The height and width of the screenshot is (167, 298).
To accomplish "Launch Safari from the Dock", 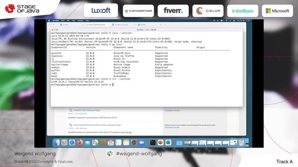I will pos(72,142).
